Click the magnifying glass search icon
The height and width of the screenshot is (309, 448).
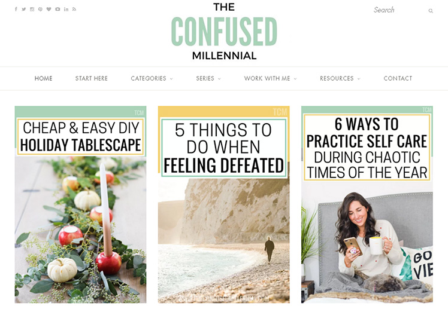pos(431,11)
